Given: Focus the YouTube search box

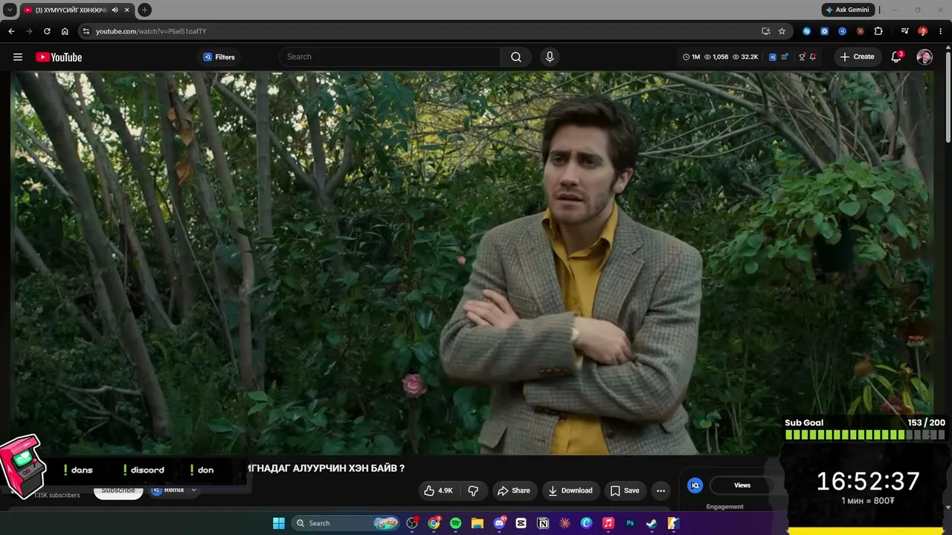Looking at the screenshot, I should (x=390, y=57).
